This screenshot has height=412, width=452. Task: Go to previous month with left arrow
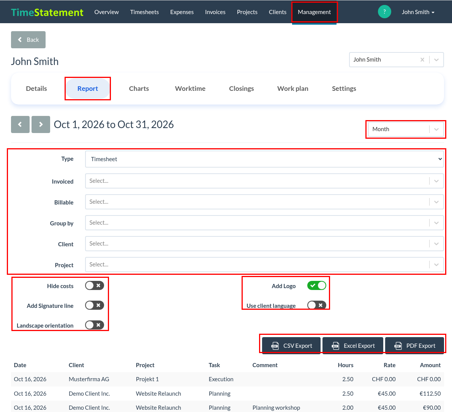[x=20, y=124]
